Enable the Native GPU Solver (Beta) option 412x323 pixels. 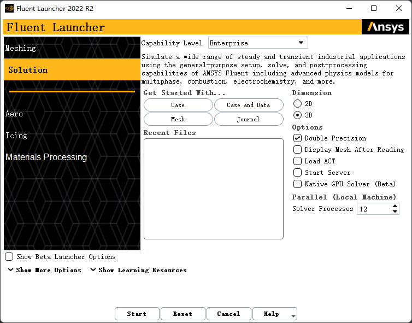pos(297,184)
